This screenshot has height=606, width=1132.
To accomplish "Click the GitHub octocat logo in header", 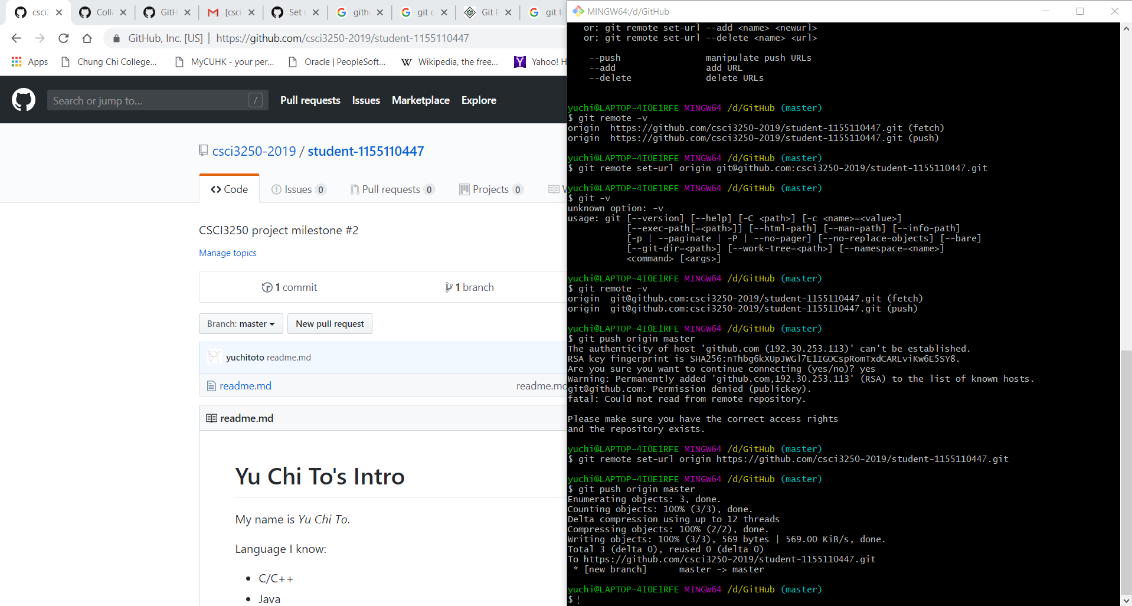I will click(24, 100).
